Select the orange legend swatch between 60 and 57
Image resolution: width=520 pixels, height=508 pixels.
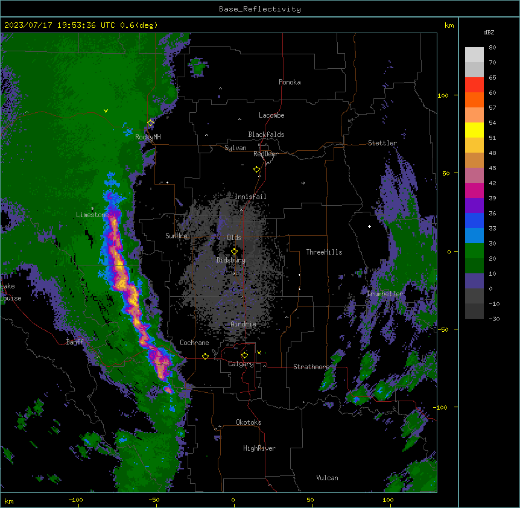coord(474,100)
